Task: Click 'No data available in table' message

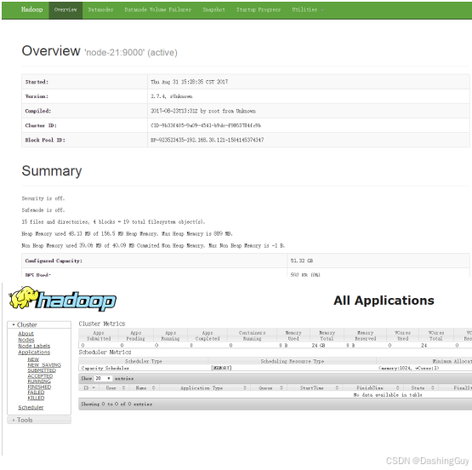Action: [x=388, y=395]
